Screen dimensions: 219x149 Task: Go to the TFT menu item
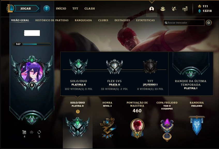coord(75,9)
